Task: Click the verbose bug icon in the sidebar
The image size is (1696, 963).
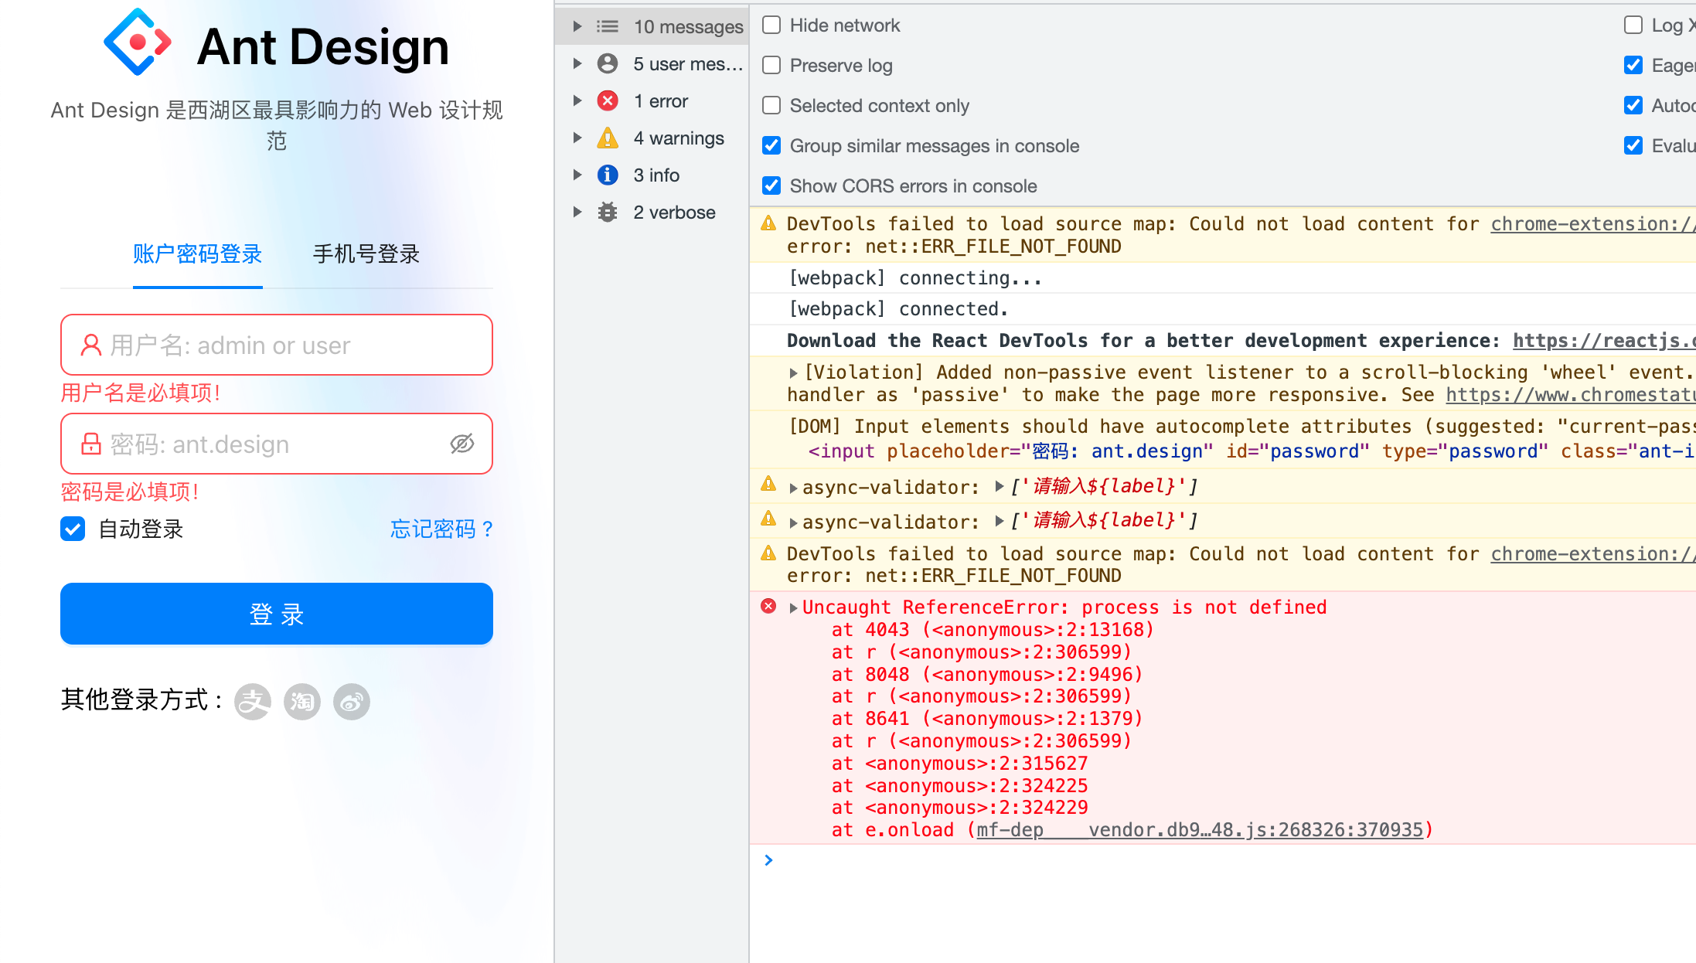Action: [x=608, y=212]
